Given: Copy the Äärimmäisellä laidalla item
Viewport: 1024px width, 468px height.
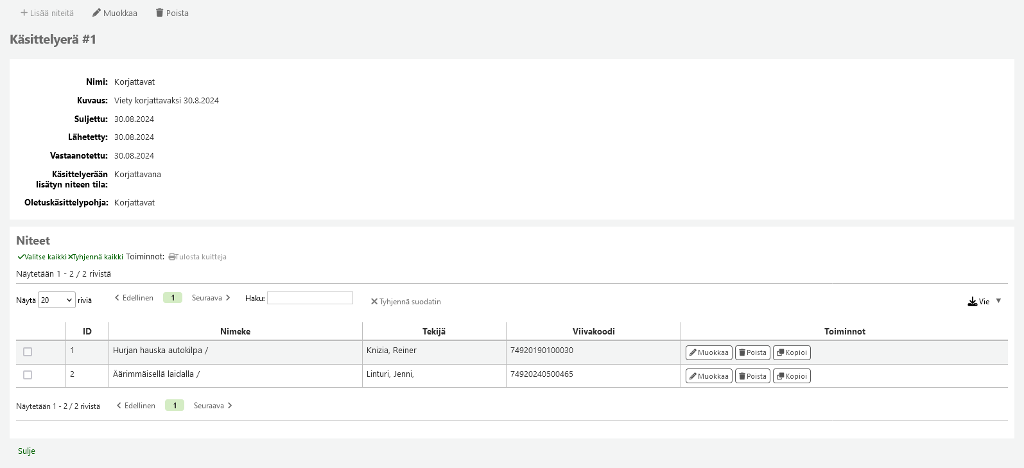Looking at the screenshot, I should click(792, 376).
